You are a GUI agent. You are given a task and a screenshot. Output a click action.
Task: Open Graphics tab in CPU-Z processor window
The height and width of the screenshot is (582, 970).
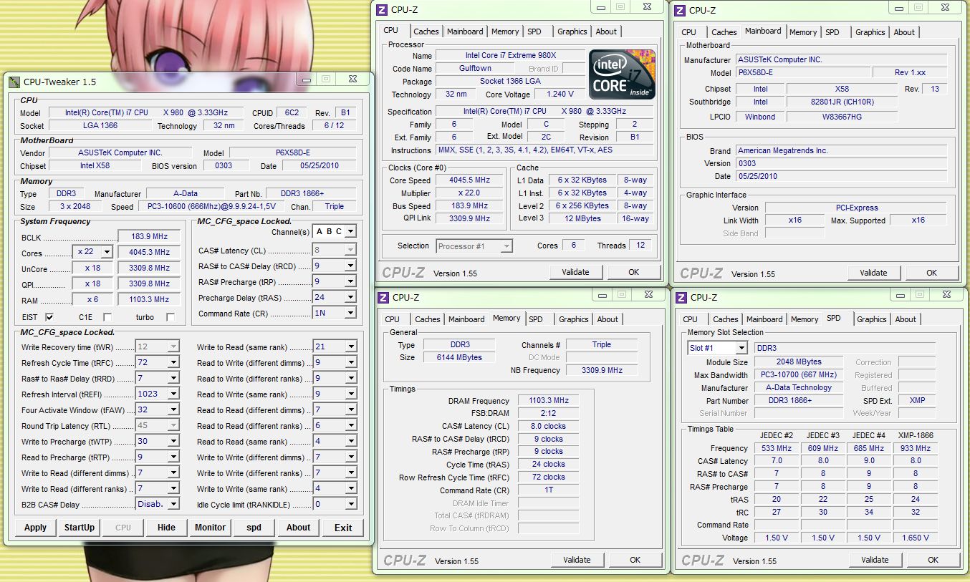[572, 31]
